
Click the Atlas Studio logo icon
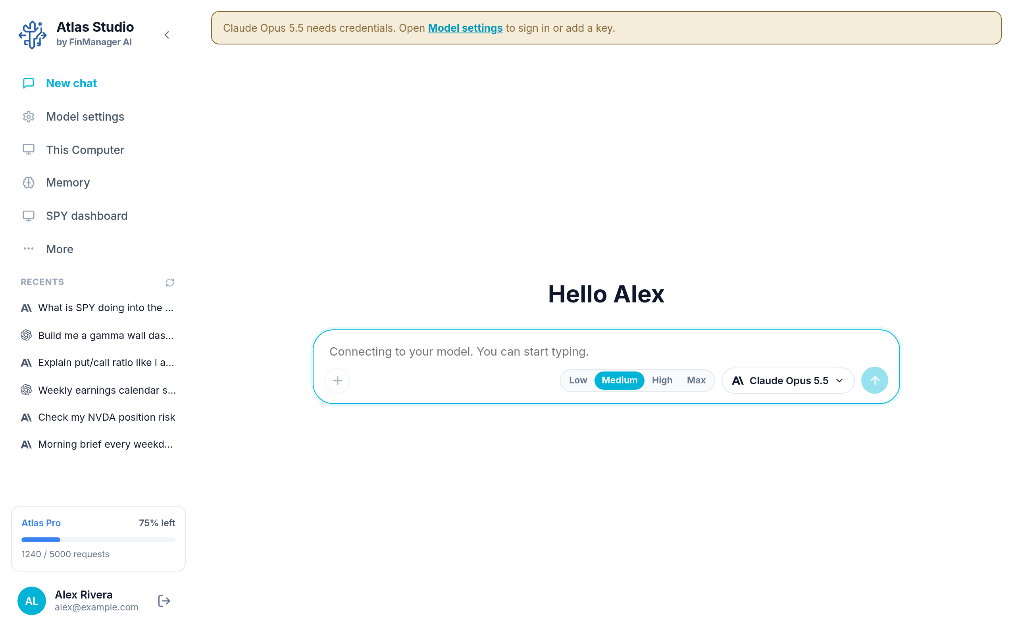tap(32, 35)
